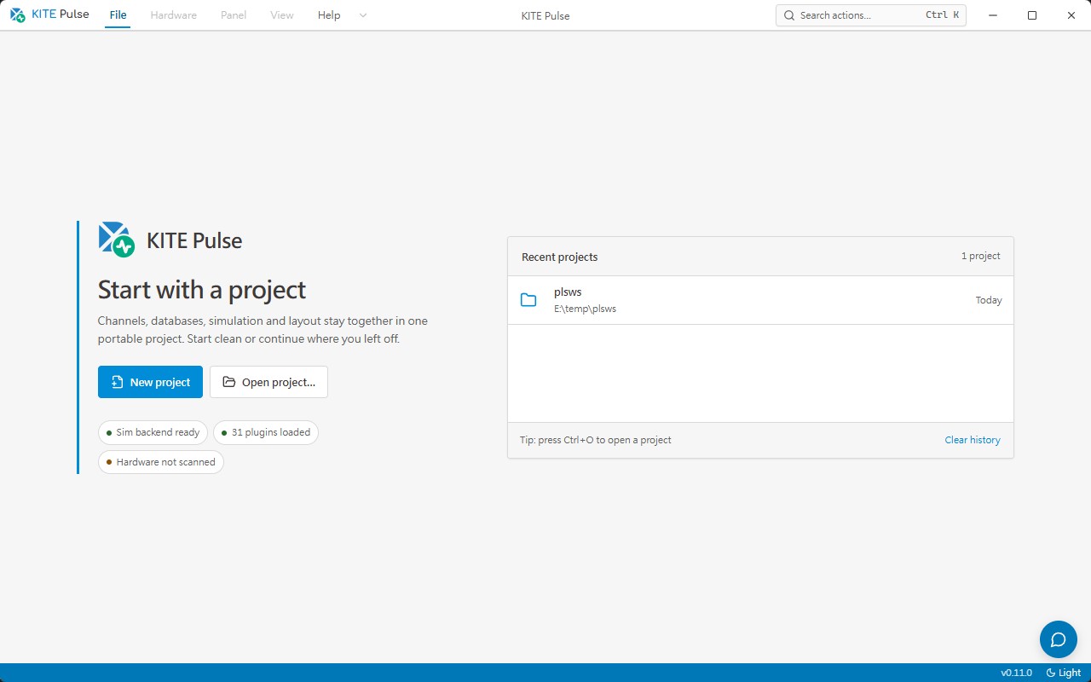Click the 31 plugins loaded chip

[265, 432]
